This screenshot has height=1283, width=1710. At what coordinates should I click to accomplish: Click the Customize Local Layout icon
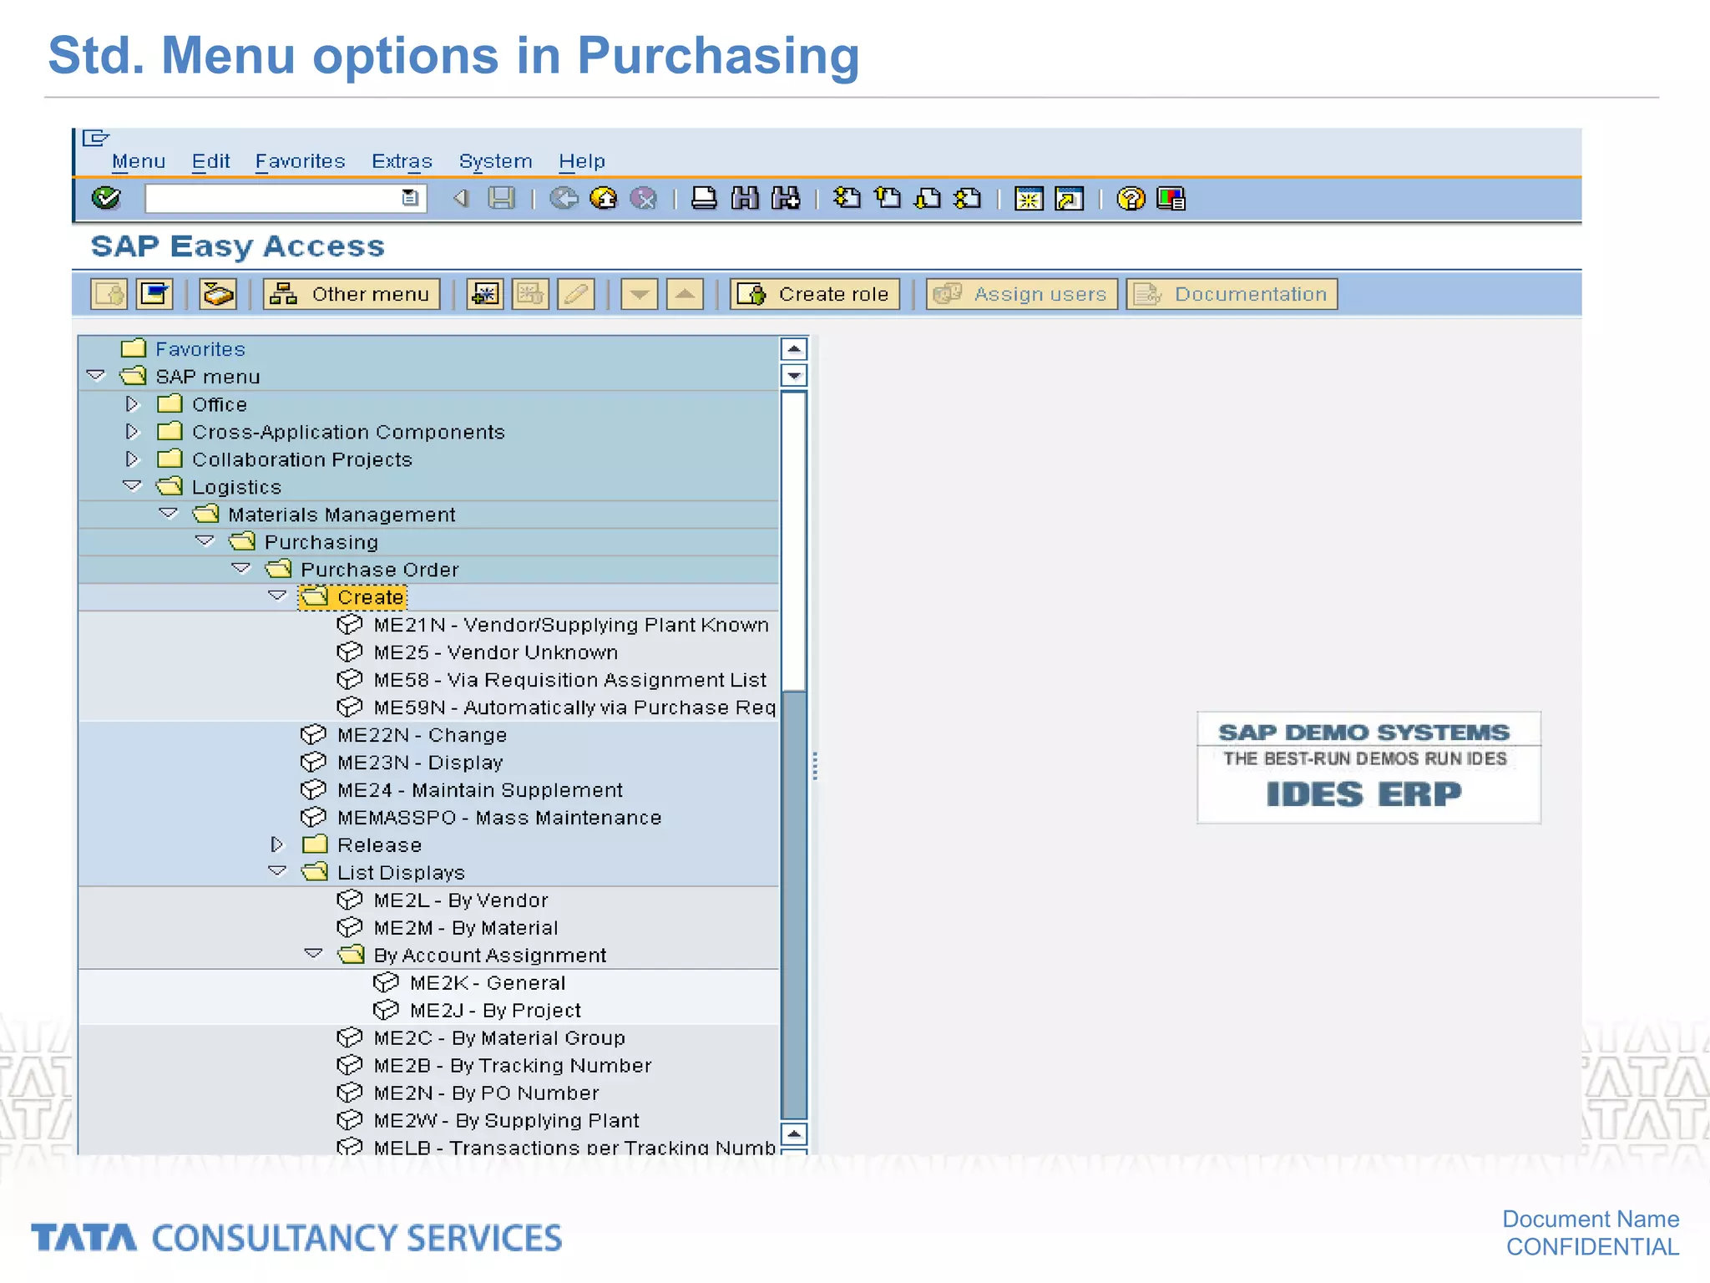1171,199
